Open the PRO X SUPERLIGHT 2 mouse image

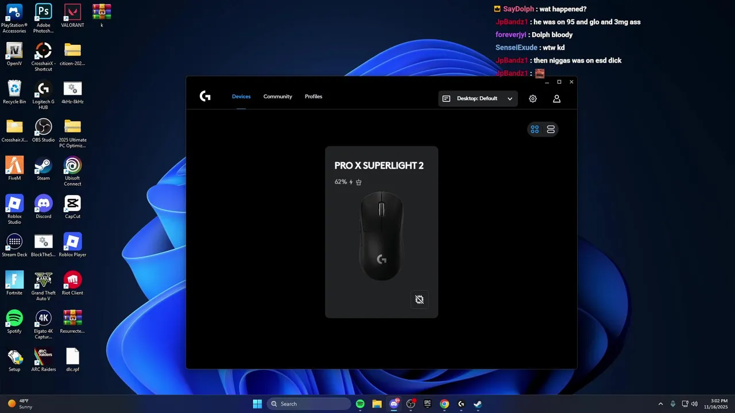382,236
